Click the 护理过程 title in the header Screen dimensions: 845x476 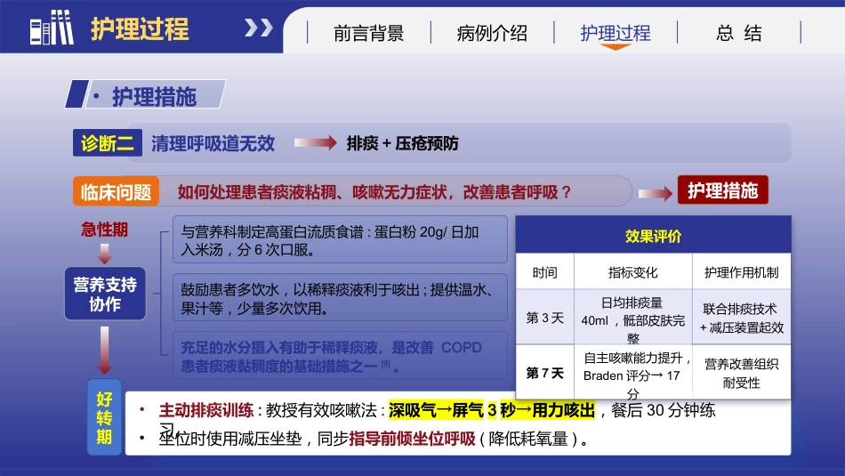pos(141,28)
